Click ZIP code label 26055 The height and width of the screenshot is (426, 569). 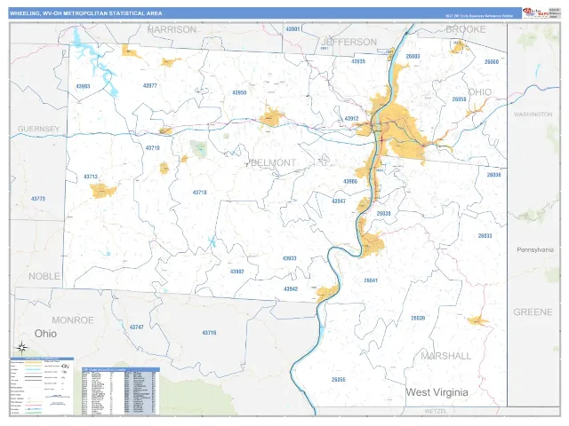coord(338,380)
